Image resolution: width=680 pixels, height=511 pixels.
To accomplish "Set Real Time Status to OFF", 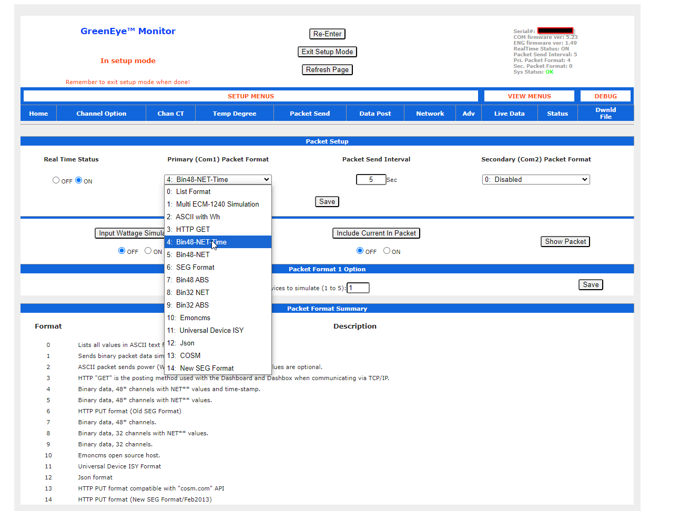I will pos(56,180).
